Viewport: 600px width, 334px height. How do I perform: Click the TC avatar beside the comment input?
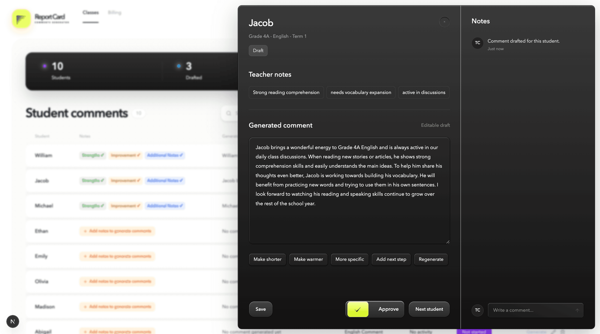478,310
